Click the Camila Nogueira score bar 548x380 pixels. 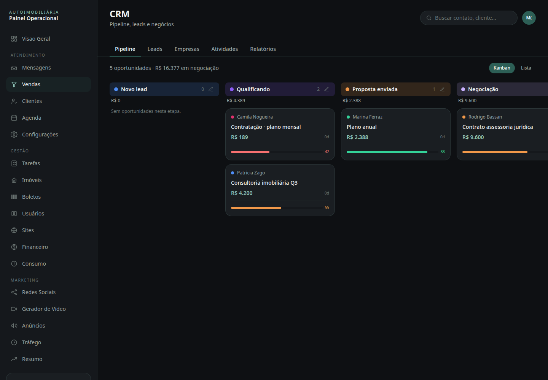(x=277, y=152)
